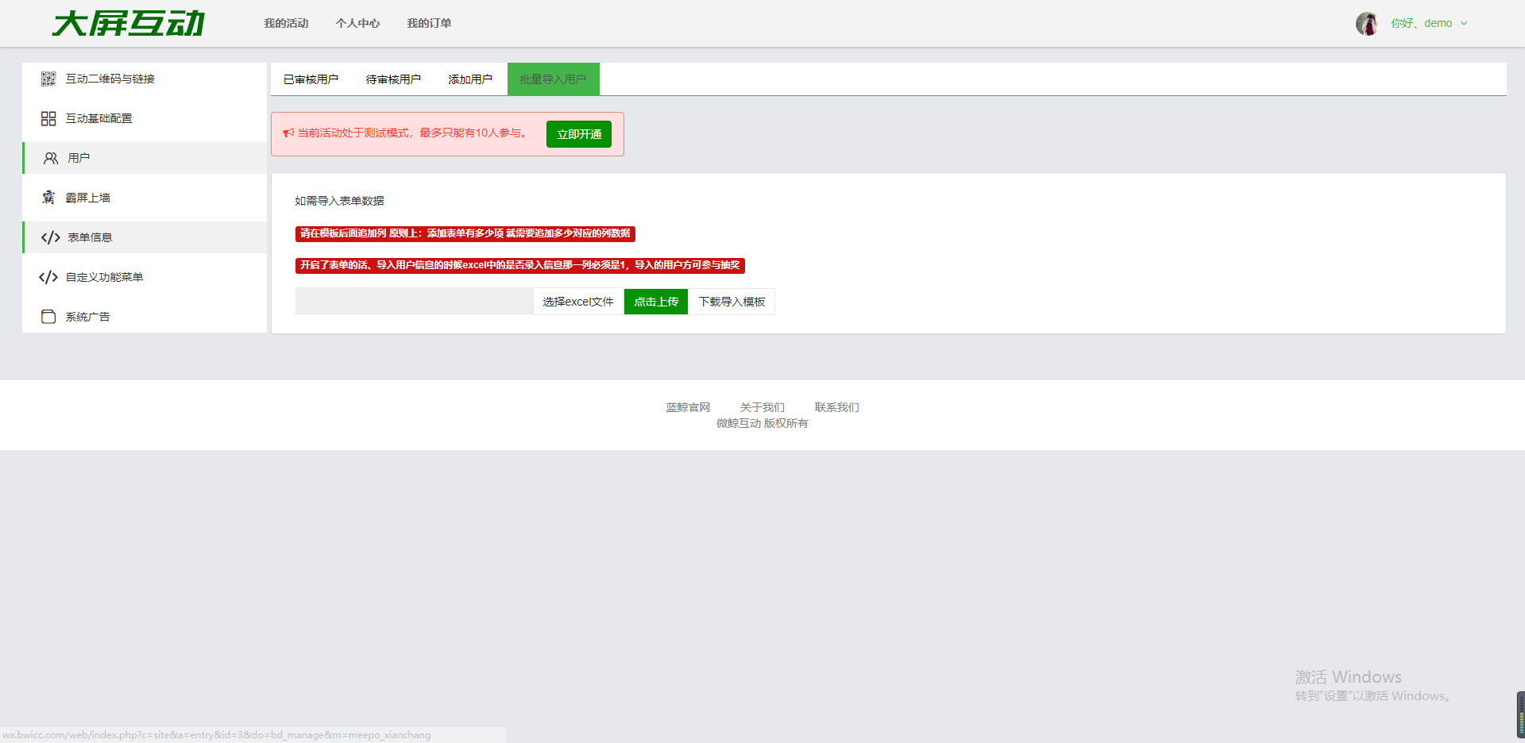The image size is (1525, 743).
Task: Select the 批量导入用户 tab
Action: pyautogui.click(x=553, y=79)
